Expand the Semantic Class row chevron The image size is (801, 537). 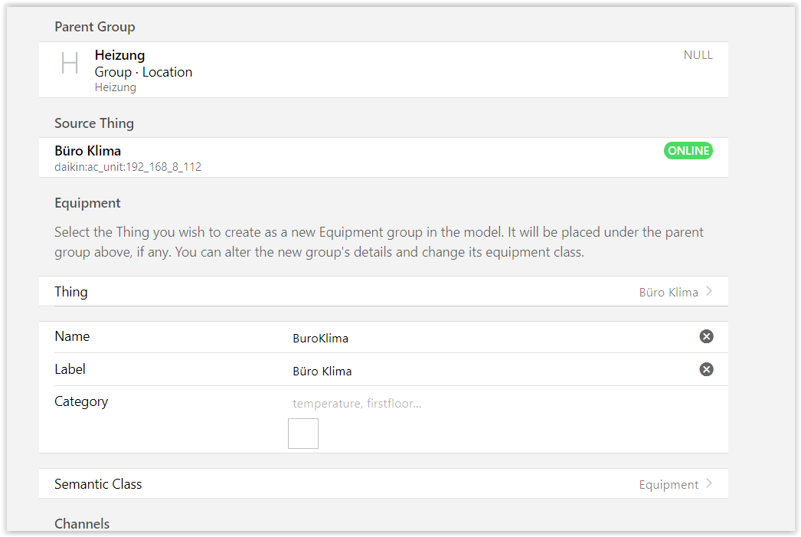[x=710, y=483]
